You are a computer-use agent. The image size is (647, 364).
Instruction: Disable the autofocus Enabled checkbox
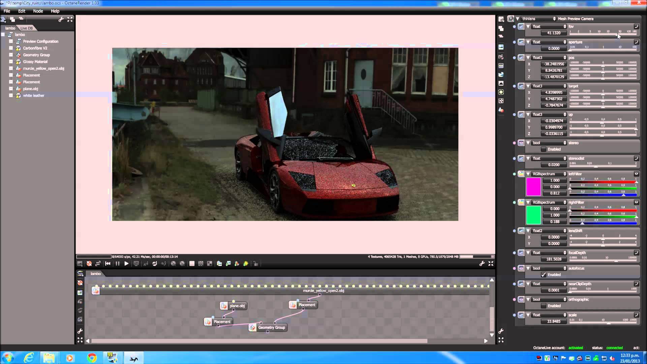coord(544,275)
